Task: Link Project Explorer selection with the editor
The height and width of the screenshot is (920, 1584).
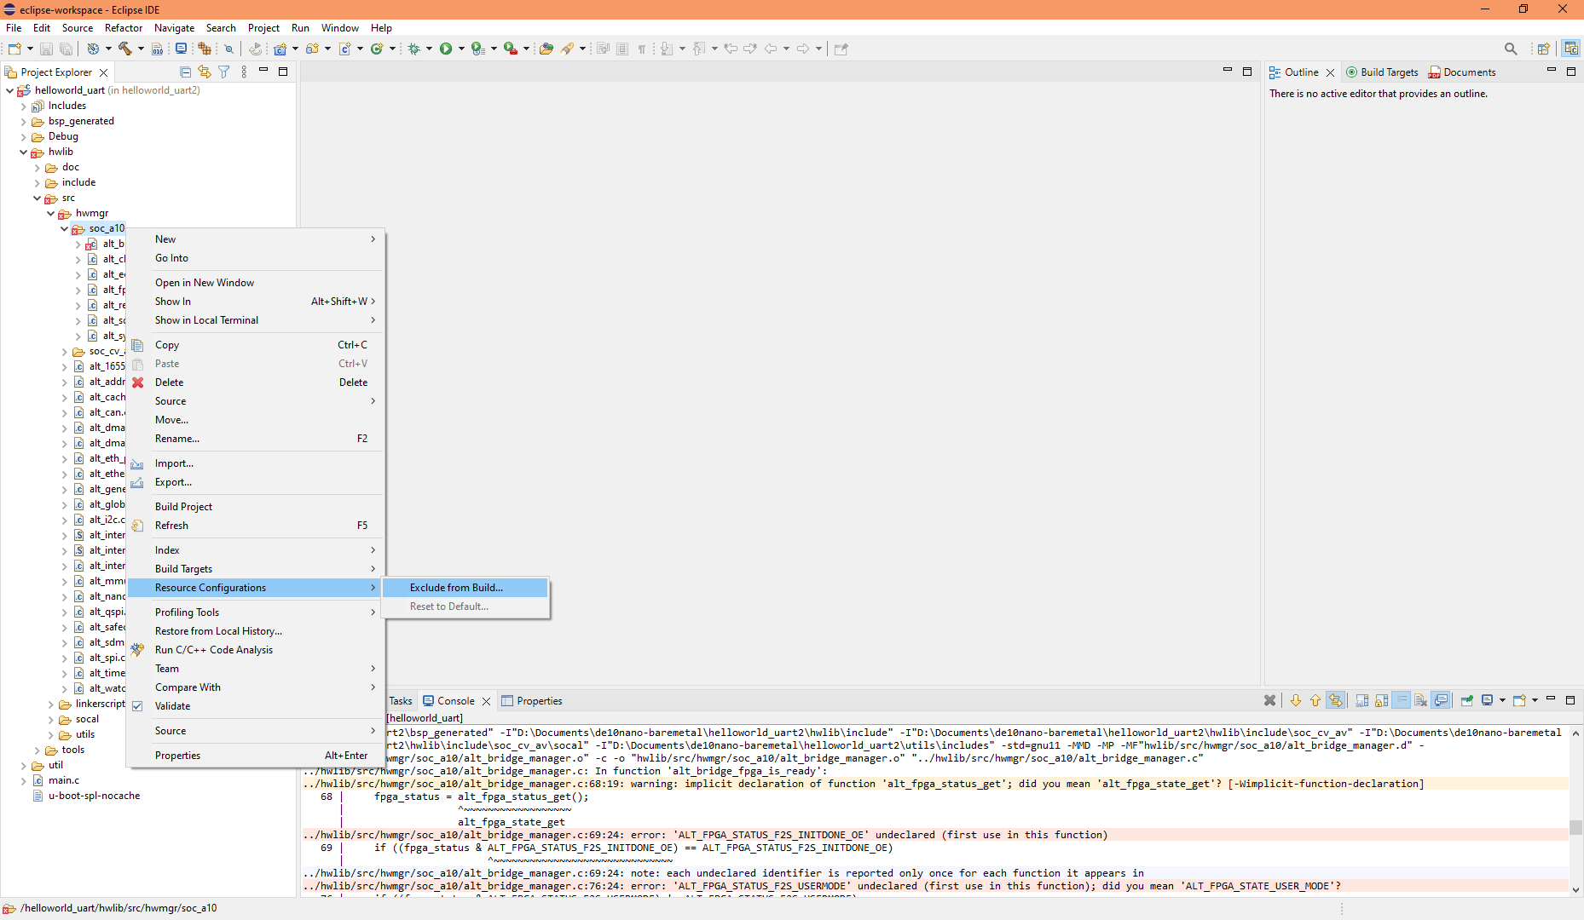Action: 205,72
